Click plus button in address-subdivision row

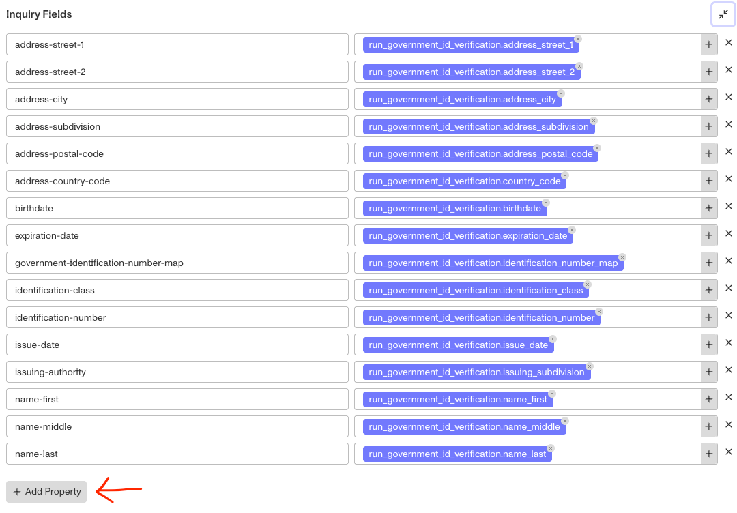point(709,126)
